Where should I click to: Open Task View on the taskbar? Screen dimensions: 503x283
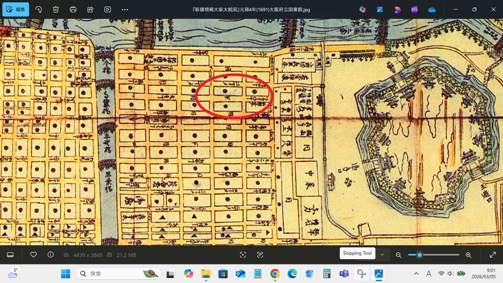pos(171,274)
